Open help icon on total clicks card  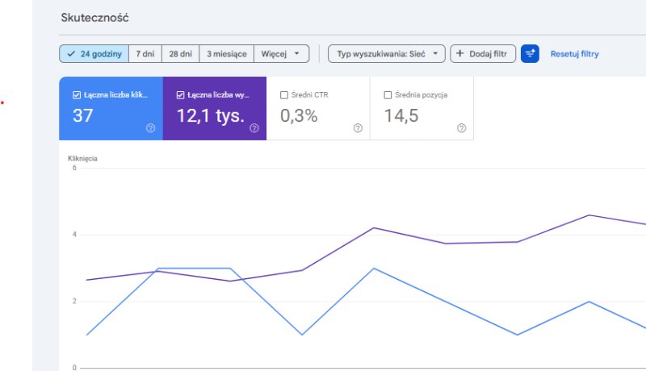(150, 128)
